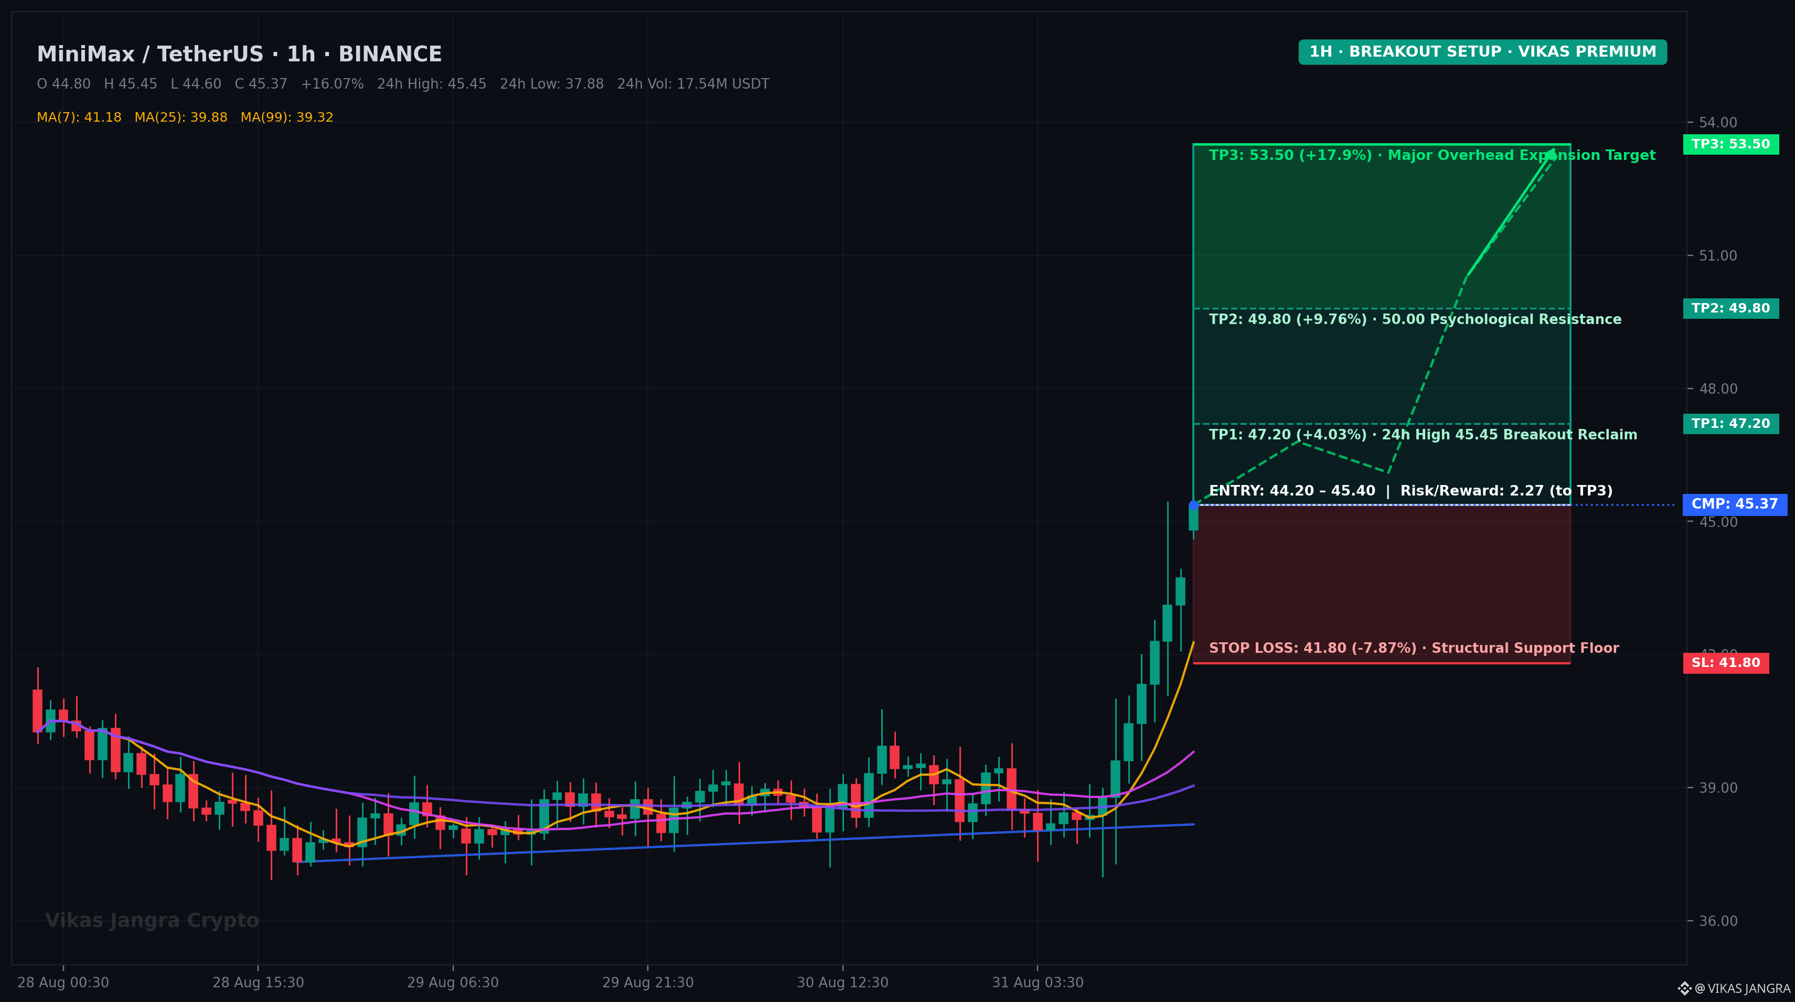The image size is (1795, 1002).
Task: Click the 48.00 price axis label
Action: pos(1718,389)
